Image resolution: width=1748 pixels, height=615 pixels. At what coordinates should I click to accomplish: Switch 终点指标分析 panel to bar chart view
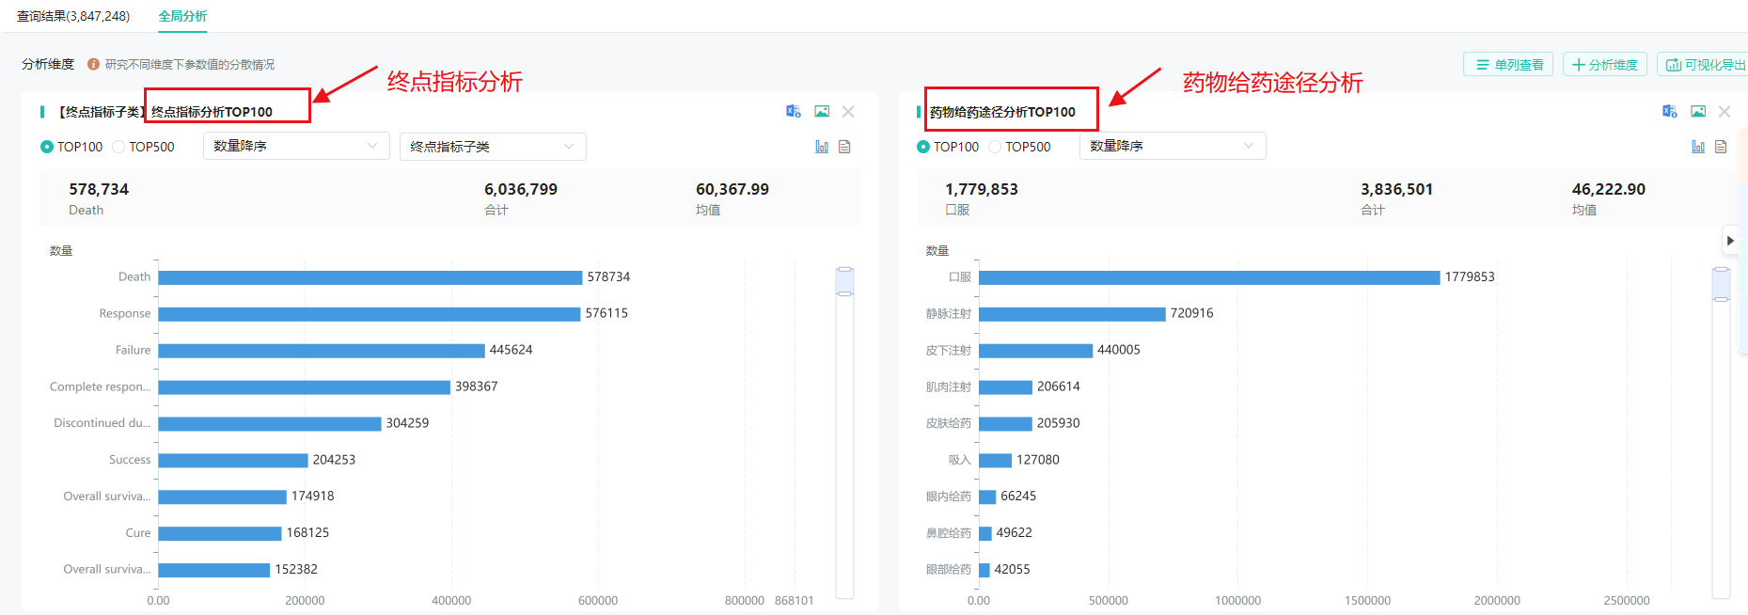[x=822, y=147]
